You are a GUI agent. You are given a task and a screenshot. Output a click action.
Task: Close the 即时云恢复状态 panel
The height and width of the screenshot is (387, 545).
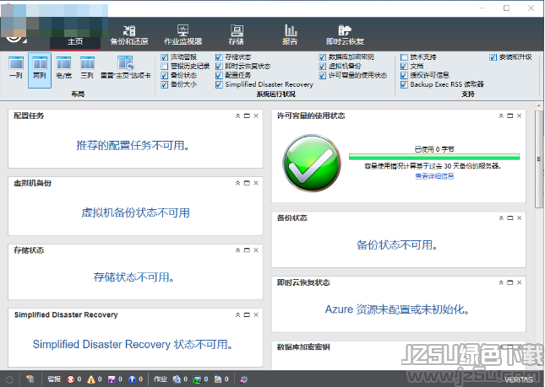coord(520,282)
